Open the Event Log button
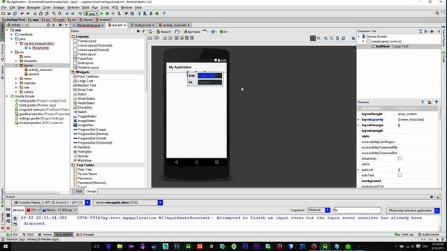Screen dimensions: 447x251 404,234
